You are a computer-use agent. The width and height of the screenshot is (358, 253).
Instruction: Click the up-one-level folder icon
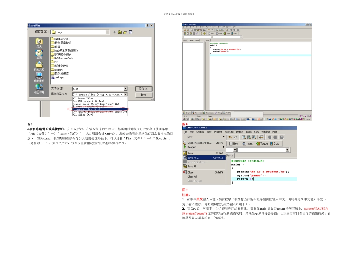[120, 32]
